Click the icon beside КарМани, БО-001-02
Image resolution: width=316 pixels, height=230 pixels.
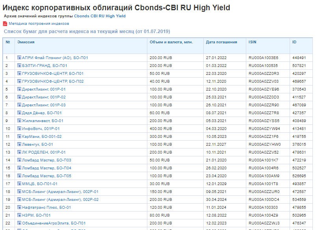pos(19,137)
